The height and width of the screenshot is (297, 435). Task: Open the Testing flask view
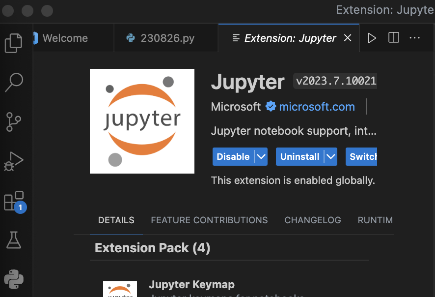tap(14, 240)
